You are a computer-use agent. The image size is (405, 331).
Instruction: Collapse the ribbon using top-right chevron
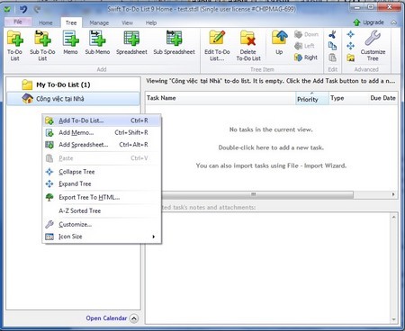click(393, 22)
